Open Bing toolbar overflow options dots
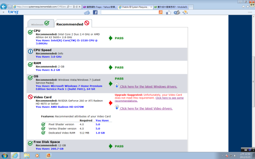This screenshot has height=159, width=255. click(250, 12)
